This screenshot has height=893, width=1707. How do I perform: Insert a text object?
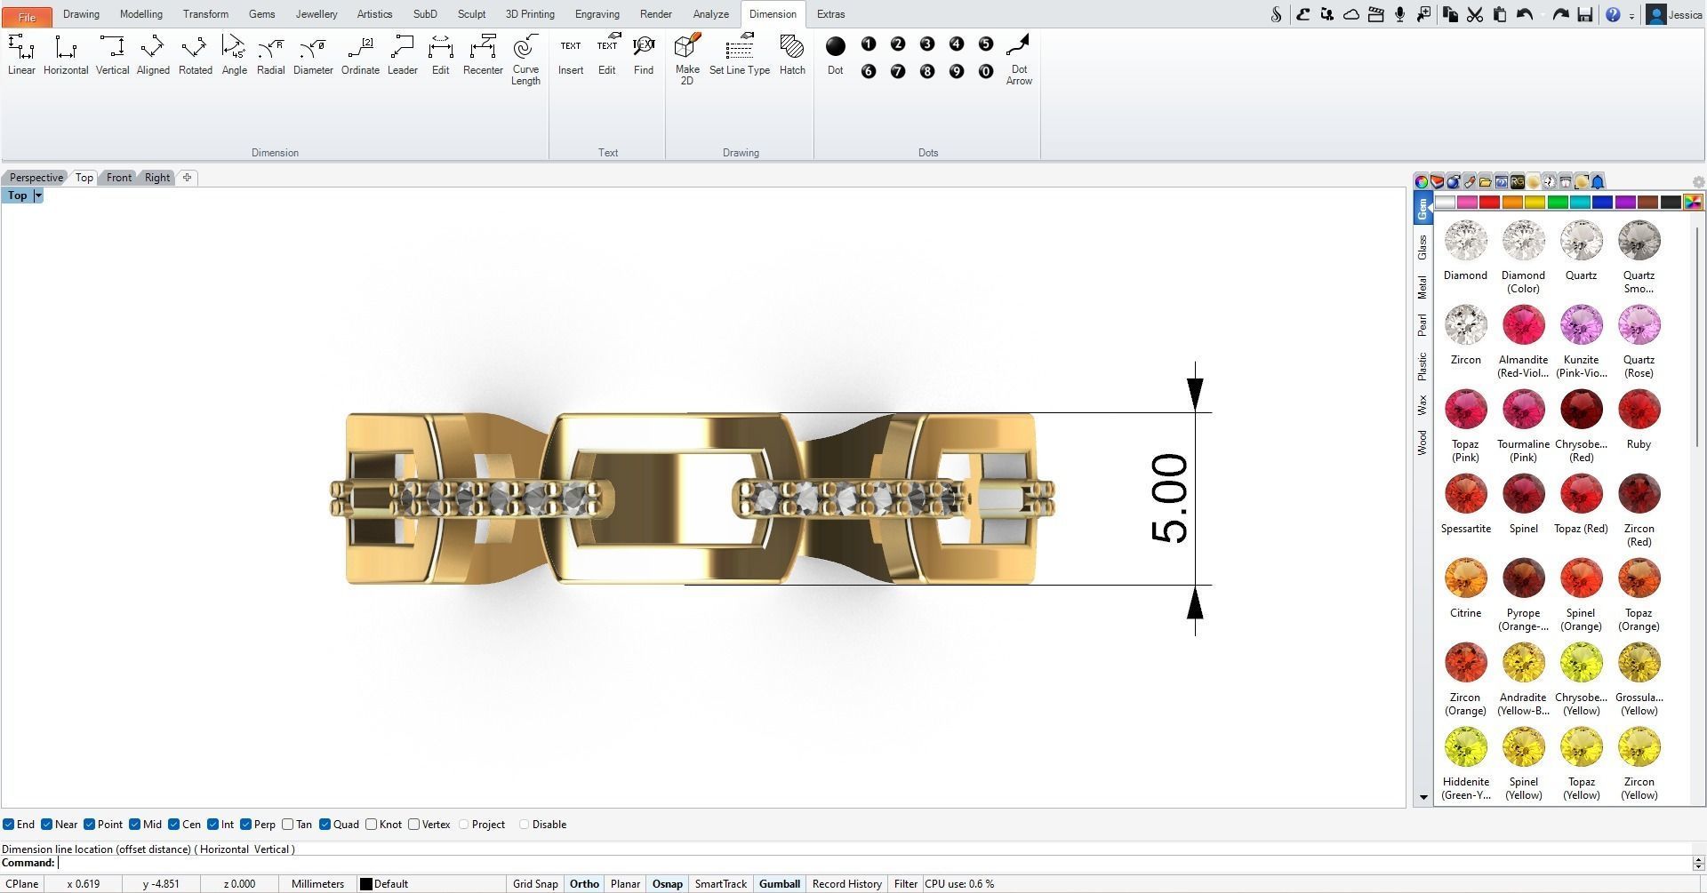tap(571, 55)
